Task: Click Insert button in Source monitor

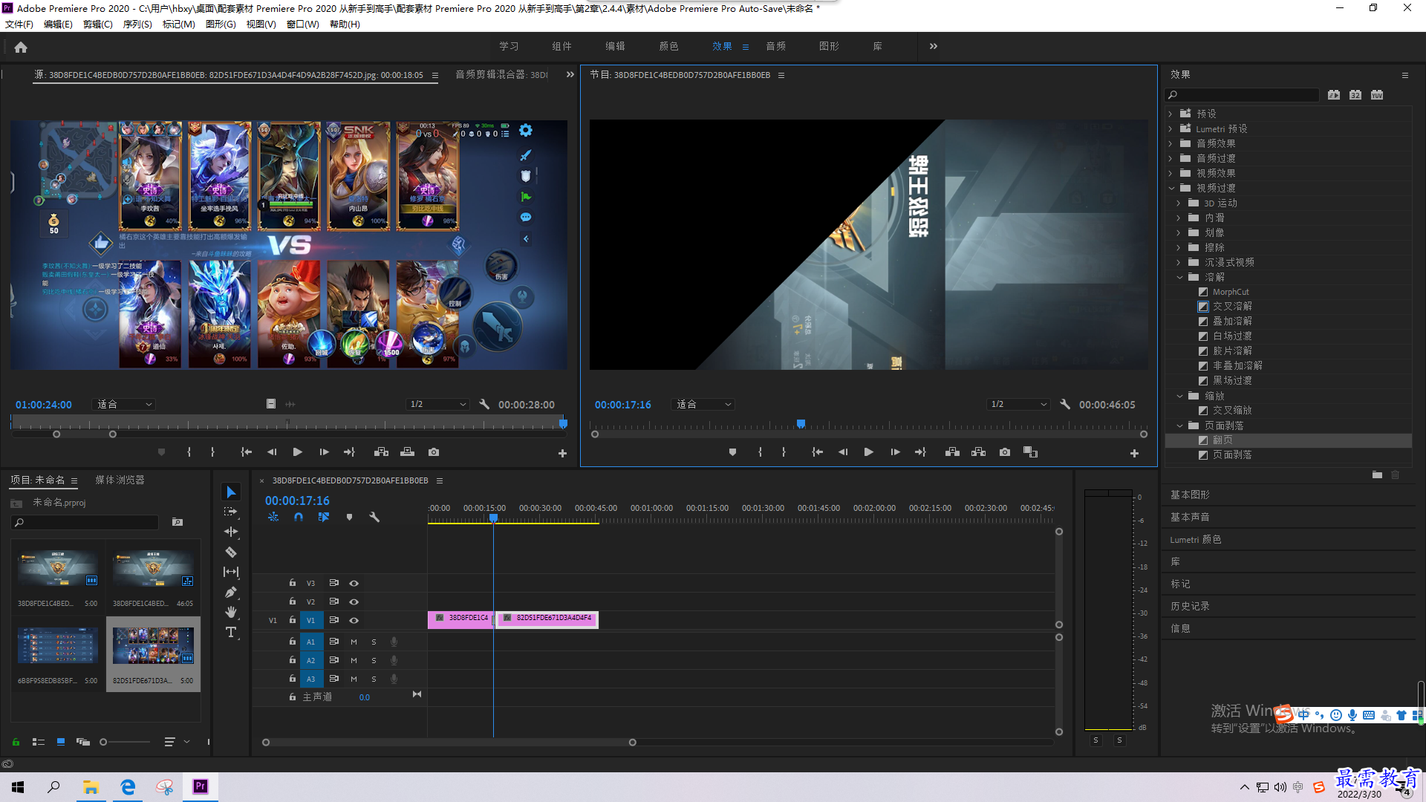Action: (381, 452)
